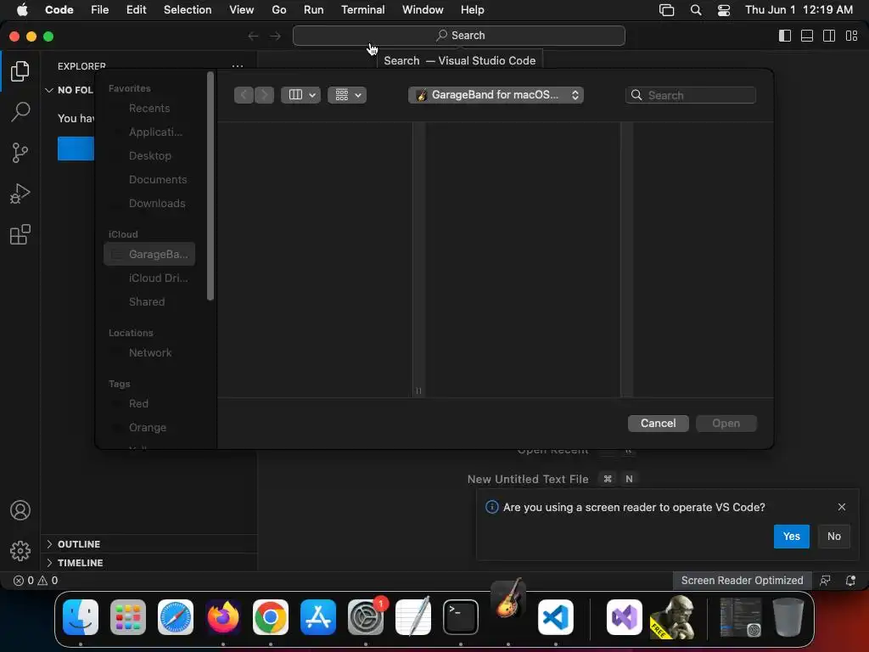
Task: Select Documents in dialog sidebar
Action: 149,180
